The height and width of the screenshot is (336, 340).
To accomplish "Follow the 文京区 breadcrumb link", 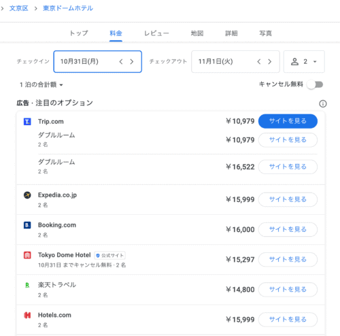I will pos(19,8).
